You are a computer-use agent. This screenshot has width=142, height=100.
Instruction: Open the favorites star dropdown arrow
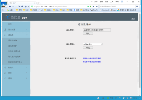click(x=14, y=10)
